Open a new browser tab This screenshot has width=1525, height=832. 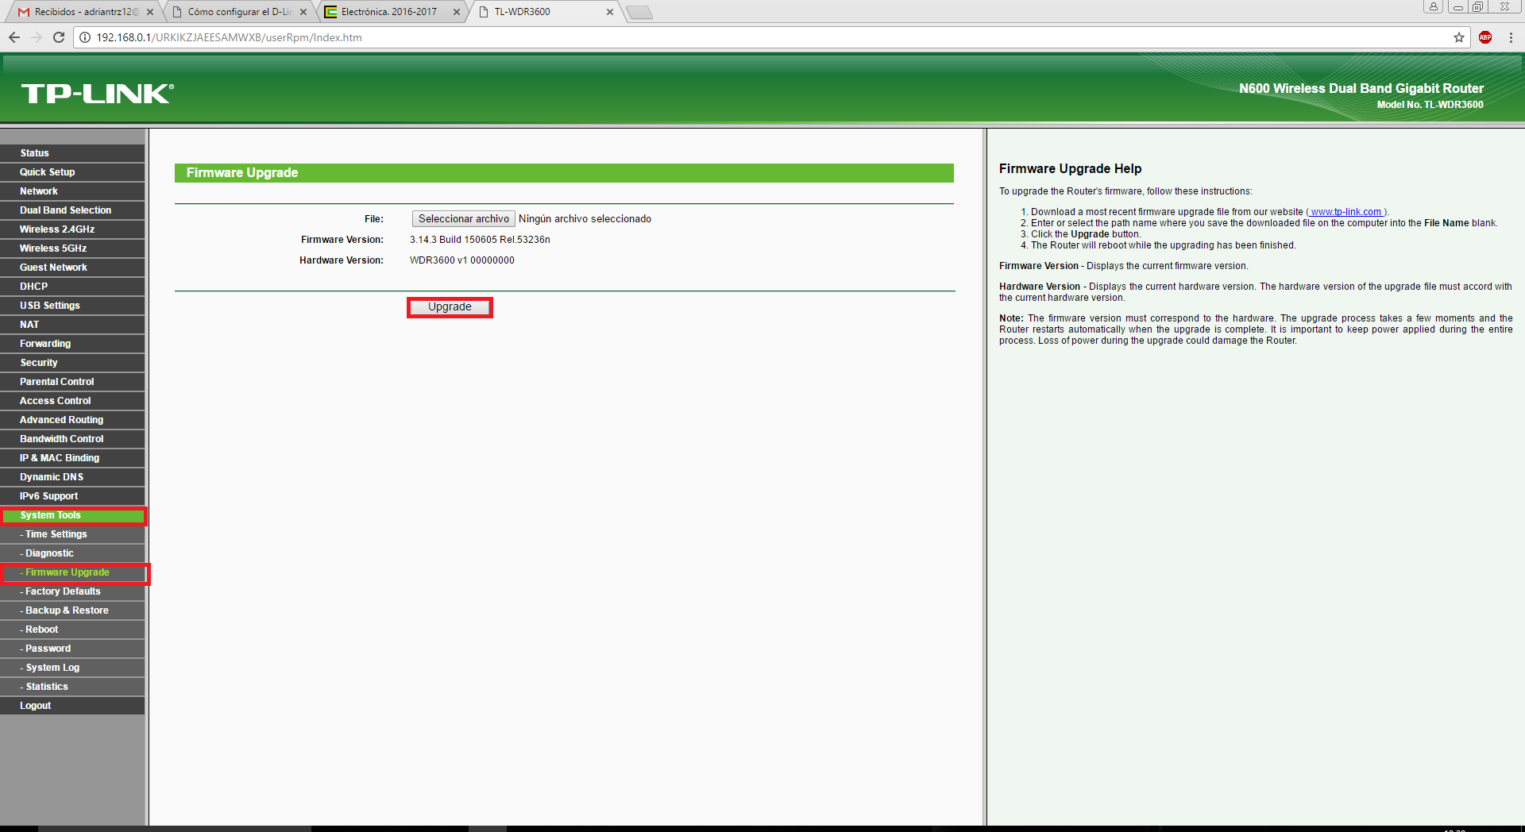pos(639,12)
